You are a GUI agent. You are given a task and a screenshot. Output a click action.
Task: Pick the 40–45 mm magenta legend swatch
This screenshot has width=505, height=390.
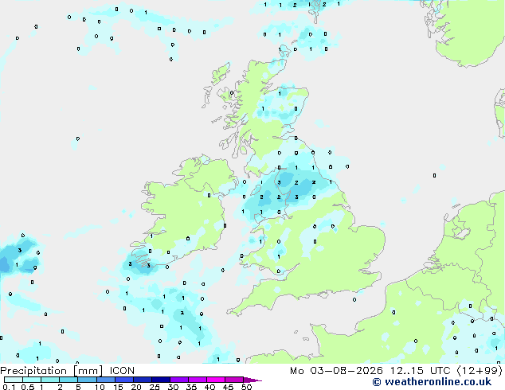click(216, 380)
